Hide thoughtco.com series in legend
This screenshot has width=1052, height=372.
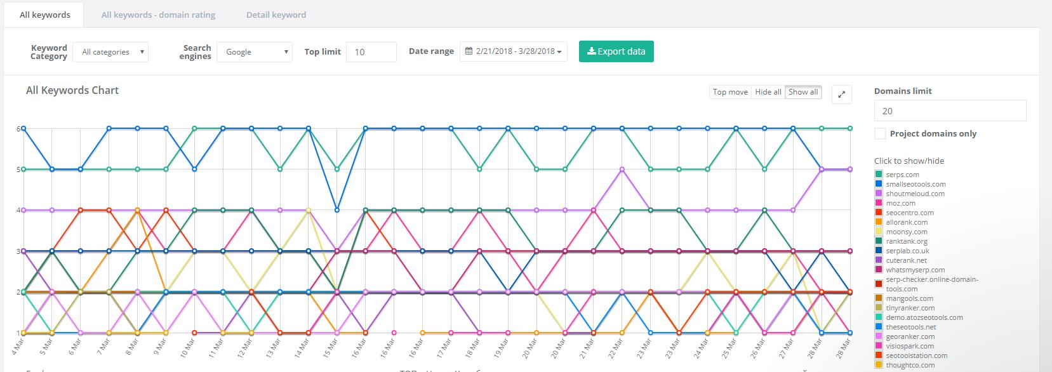click(x=905, y=365)
